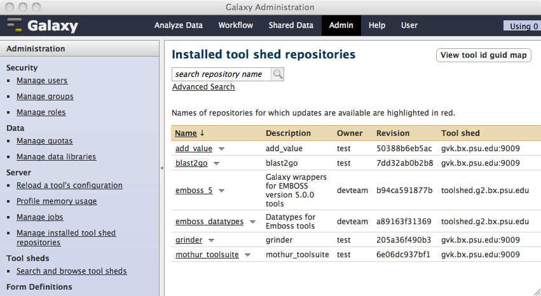Click the macOS window zoom button
This screenshot has height=296, width=541.
click(36, 7)
